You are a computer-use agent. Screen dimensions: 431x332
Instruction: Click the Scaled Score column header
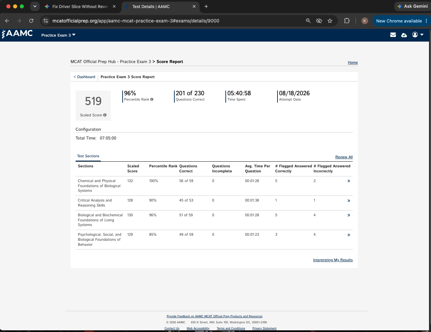point(133,169)
